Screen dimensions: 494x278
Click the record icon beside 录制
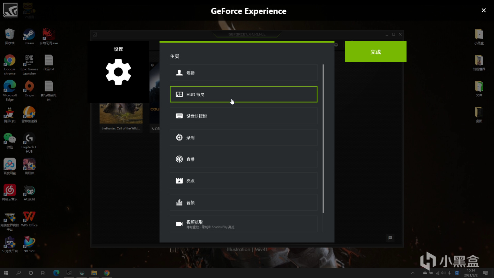coord(179,138)
